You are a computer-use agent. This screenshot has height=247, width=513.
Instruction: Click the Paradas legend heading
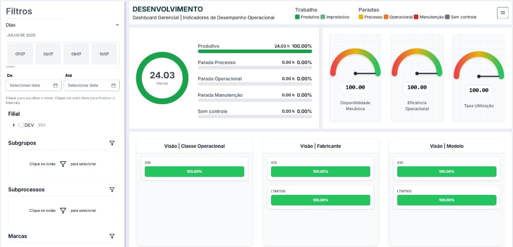[x=369, y=10]
